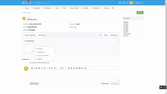The height and width of the screenshot is (94, 167).
Task: Check the last notification checkbox below Yasreen C.
Action: click(124, 36)
